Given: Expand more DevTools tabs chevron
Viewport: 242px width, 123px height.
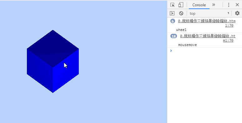Looking at the screenshot, I should [x=214, y=5].
